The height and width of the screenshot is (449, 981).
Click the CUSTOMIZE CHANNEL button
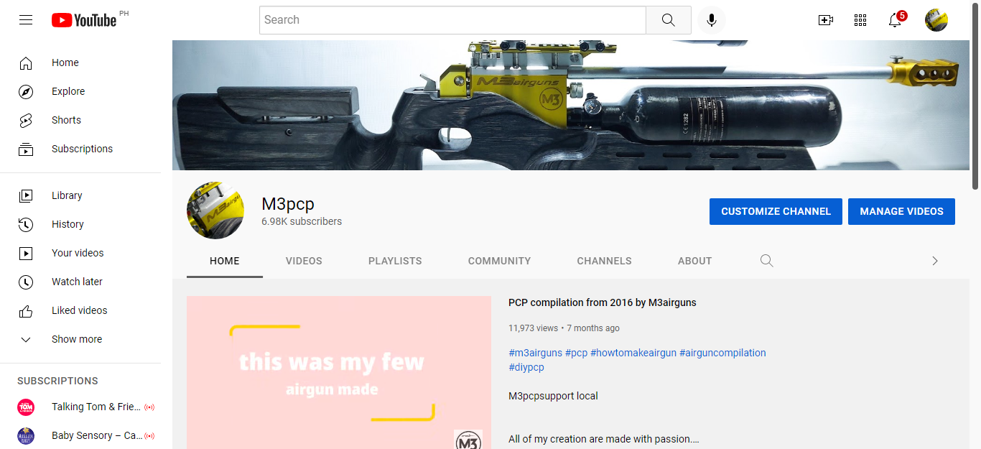point(776,211)
